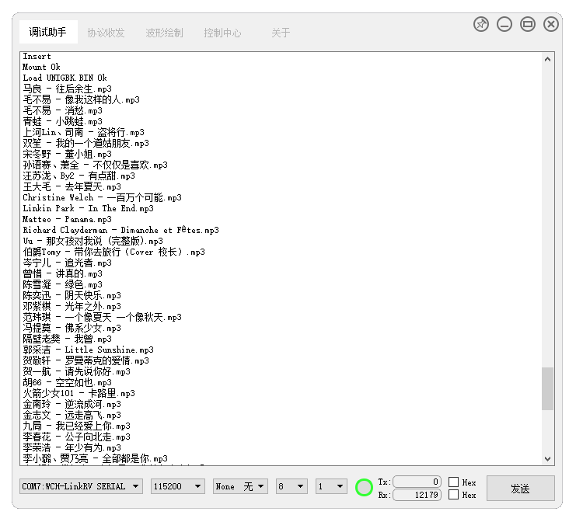Click the Rx byte counter field
The image size is (576, 522).
417,495
